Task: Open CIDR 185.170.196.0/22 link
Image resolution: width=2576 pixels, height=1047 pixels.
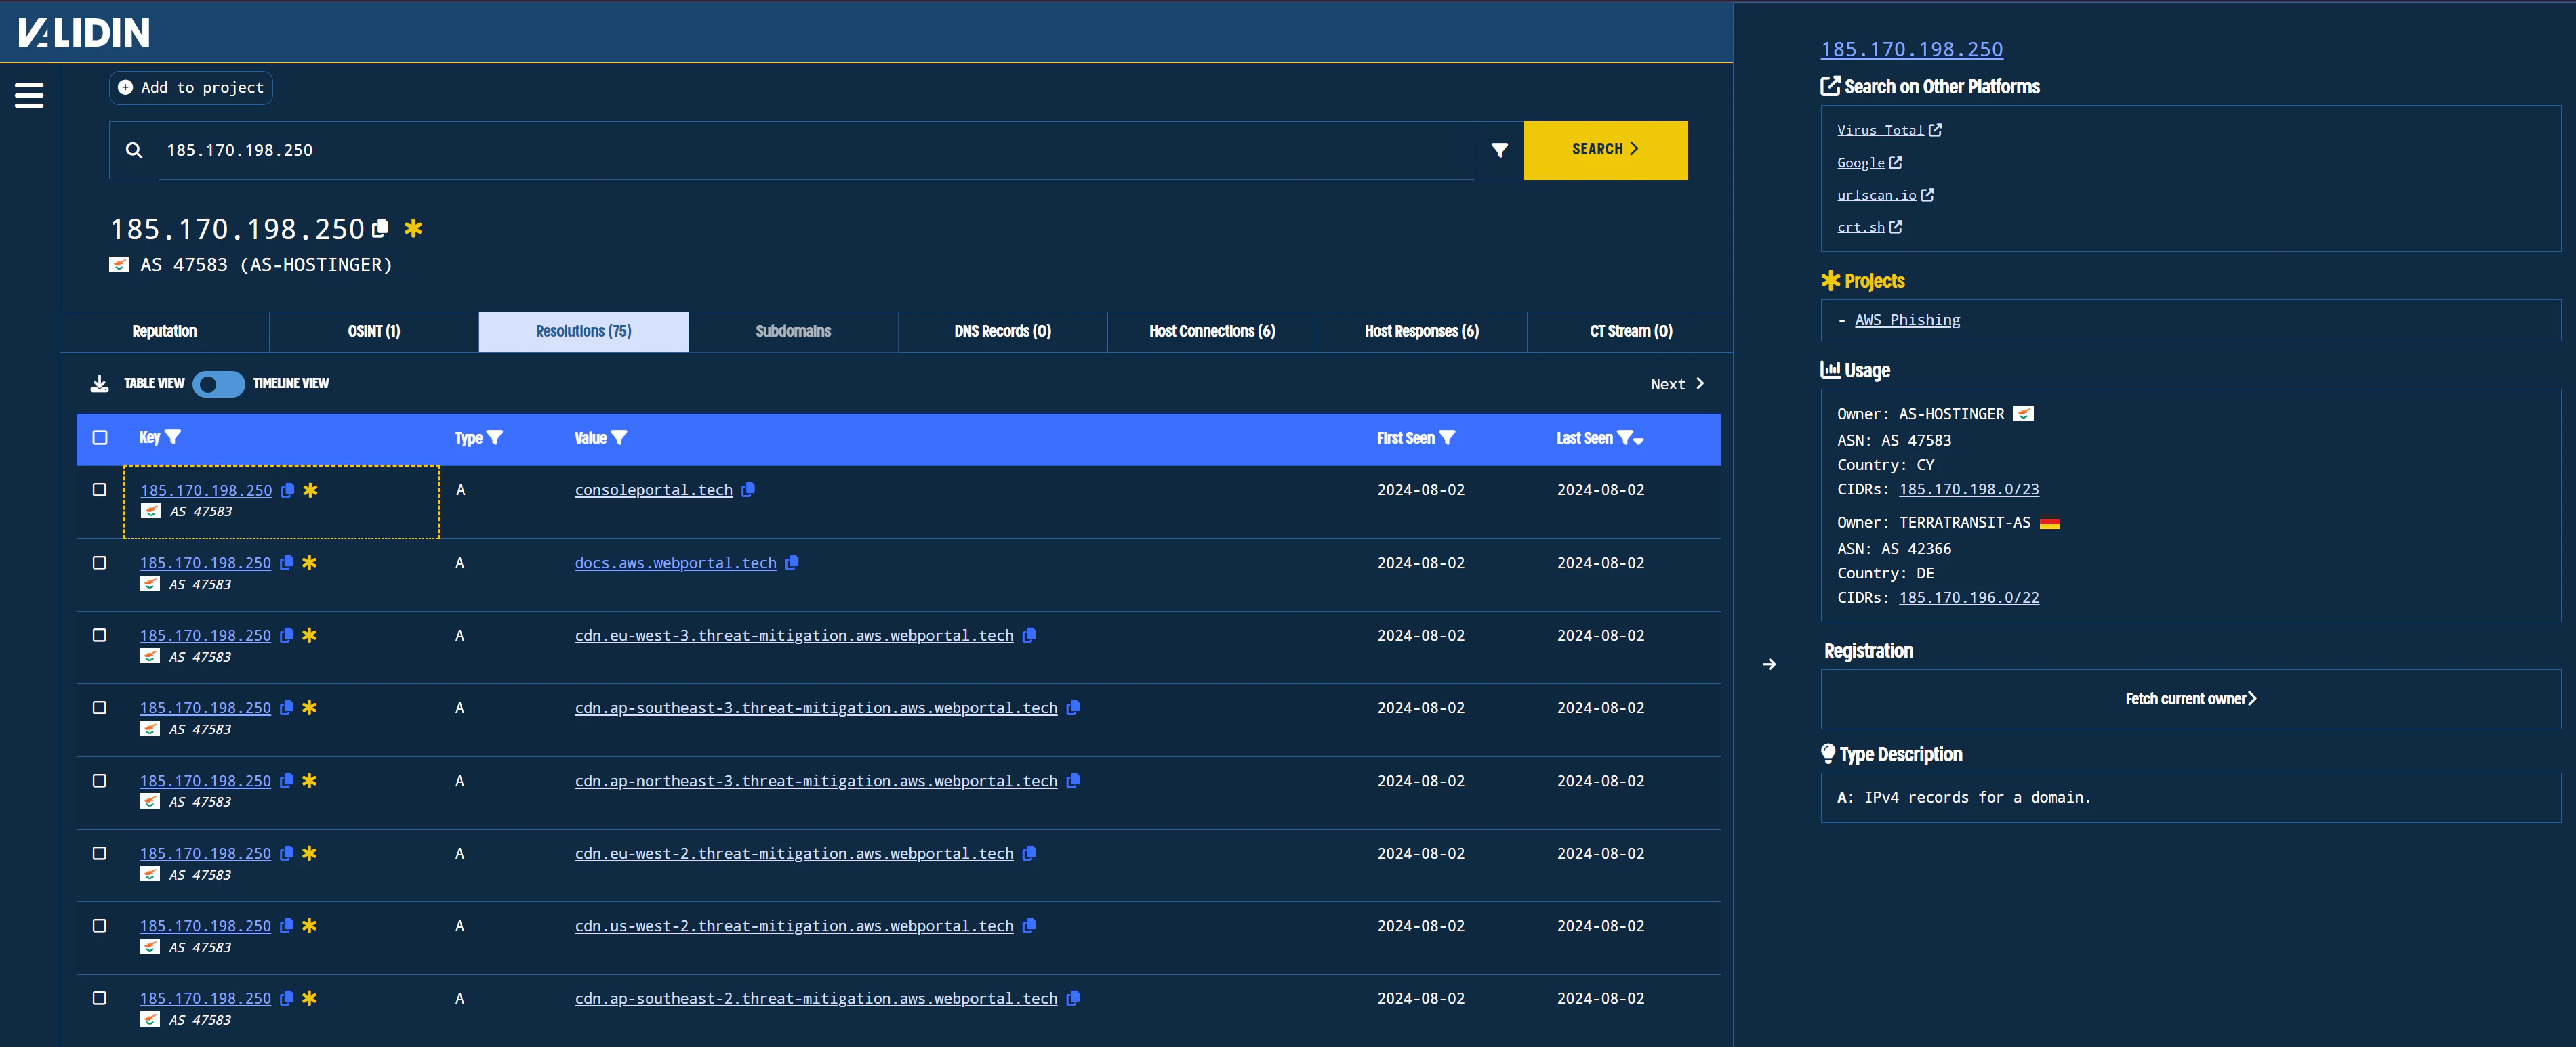Action: point(1968,597)
